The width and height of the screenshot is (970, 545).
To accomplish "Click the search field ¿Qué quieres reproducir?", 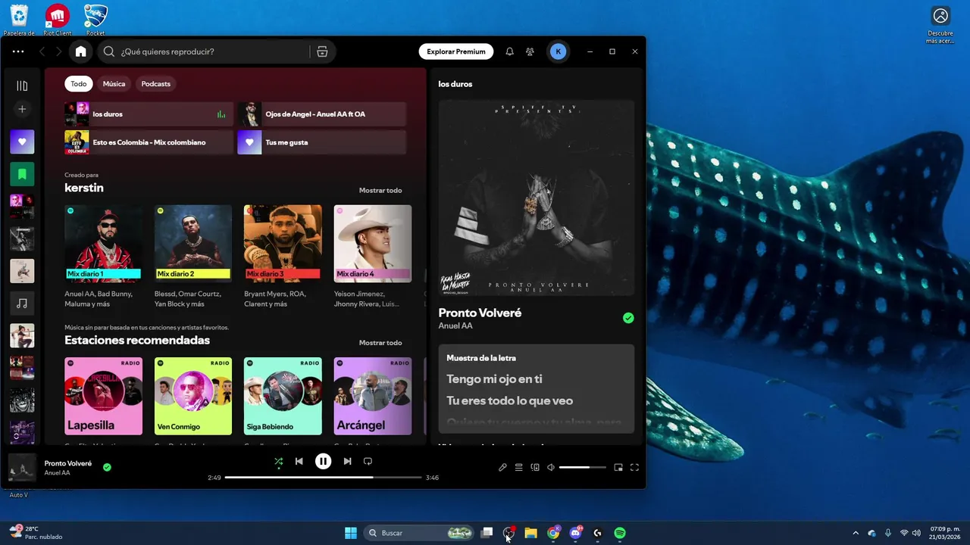I will 214,51.
